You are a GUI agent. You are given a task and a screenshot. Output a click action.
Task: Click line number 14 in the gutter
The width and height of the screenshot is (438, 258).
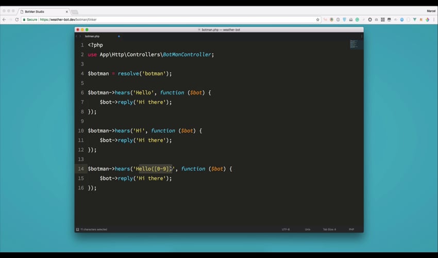[x=81, y=169]
